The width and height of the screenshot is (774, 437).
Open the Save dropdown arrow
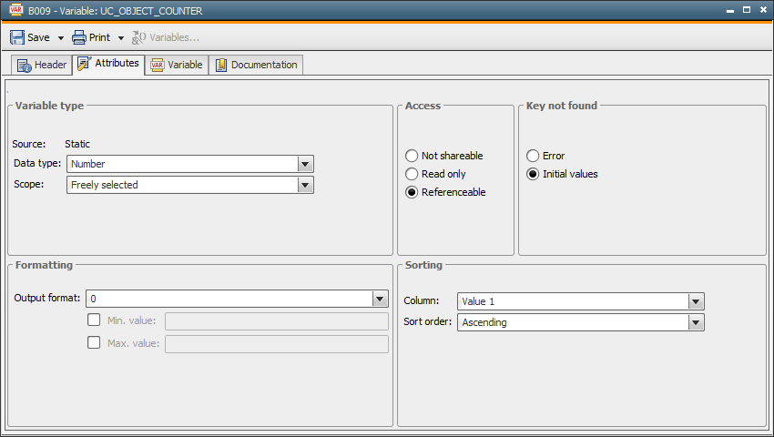click(61, 38)
